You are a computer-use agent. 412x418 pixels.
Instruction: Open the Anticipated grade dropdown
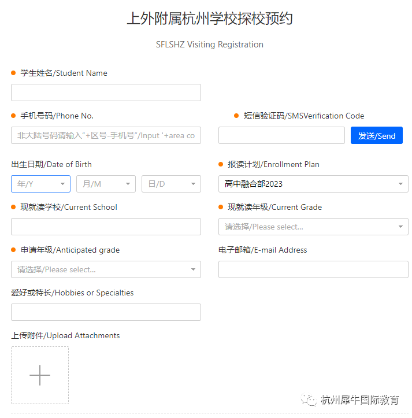pyautogui.click(x=106, y=269)
